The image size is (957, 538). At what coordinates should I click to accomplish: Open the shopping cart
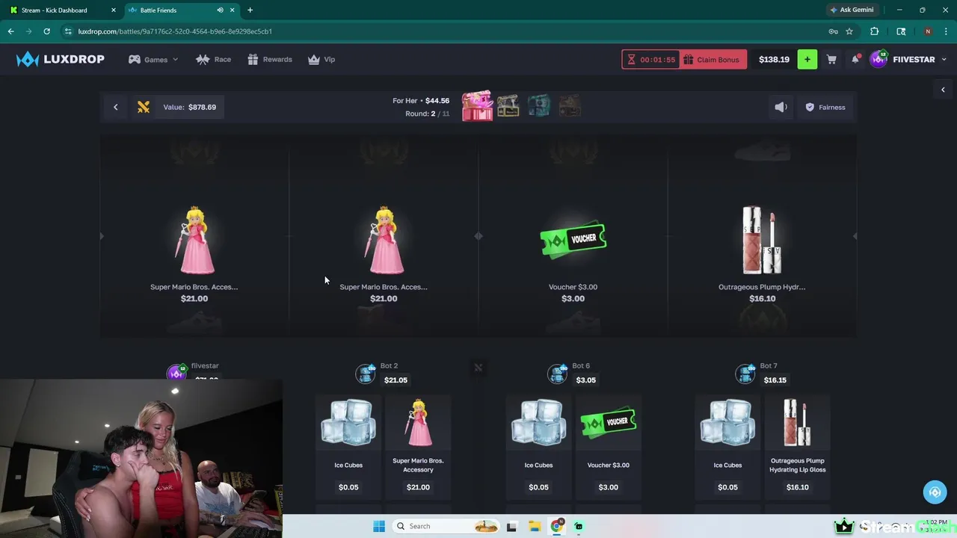click(831, 59)
